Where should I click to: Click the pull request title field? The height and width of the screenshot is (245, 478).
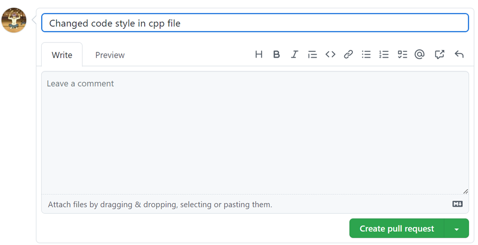tap(255, 23)
